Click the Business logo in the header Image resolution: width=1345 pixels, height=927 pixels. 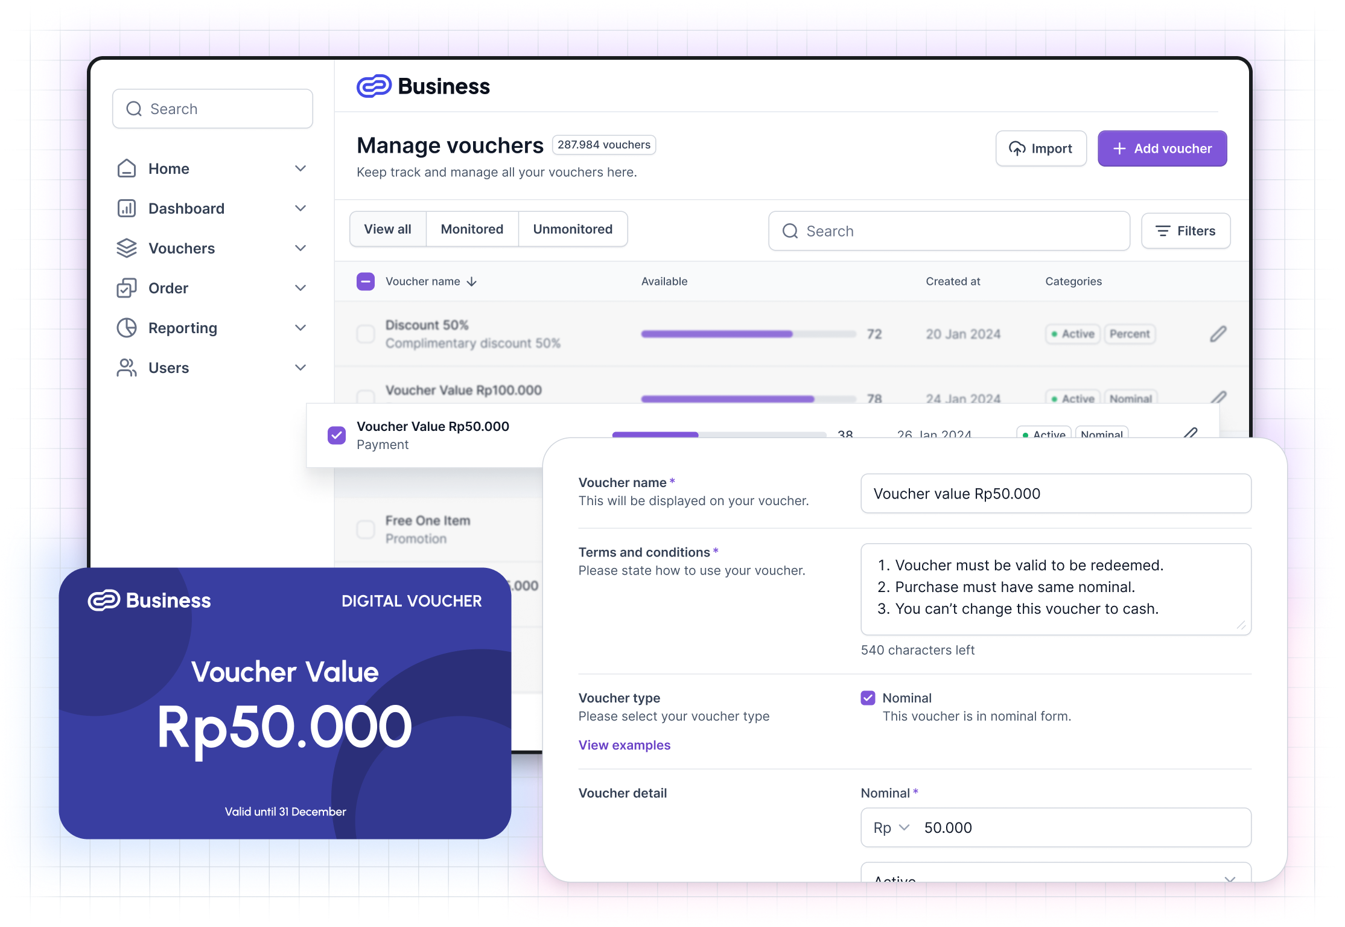(423, 86)
